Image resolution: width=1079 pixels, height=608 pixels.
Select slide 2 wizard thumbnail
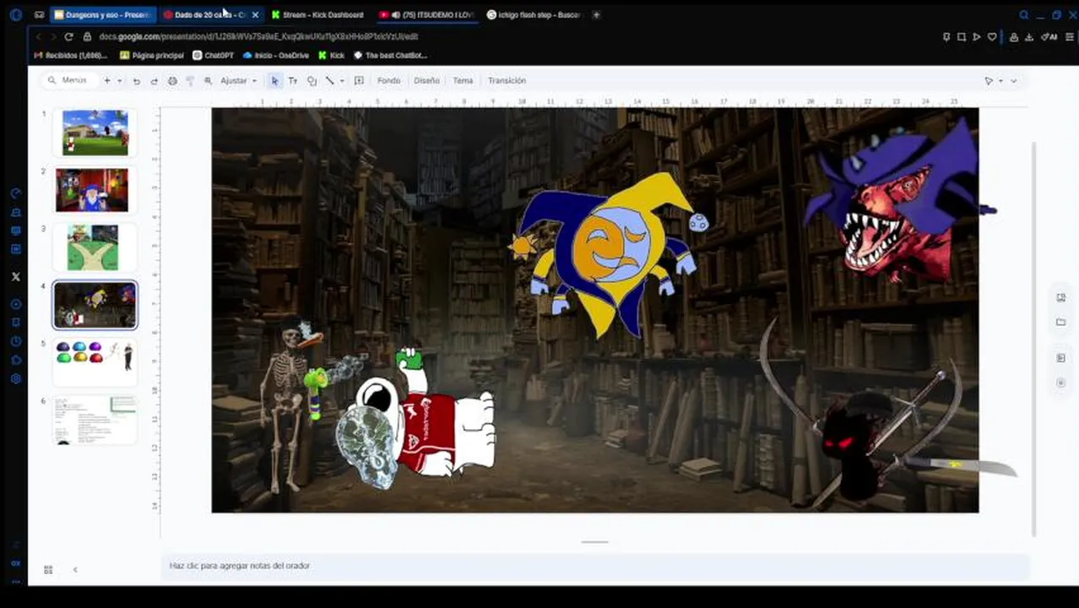pos(95,190)
